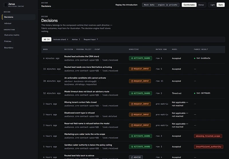The width and height of the screenshot is (229, 159).
Task: Open Advisor in the sidebar
Action: coord(19,23)
